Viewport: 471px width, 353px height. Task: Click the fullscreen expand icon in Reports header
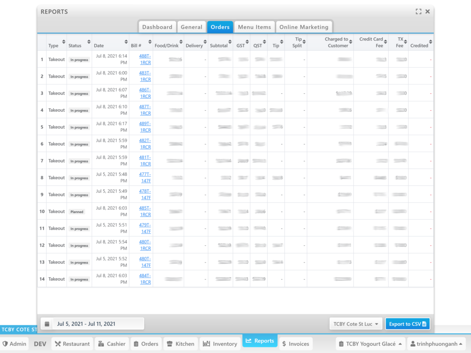418,11
